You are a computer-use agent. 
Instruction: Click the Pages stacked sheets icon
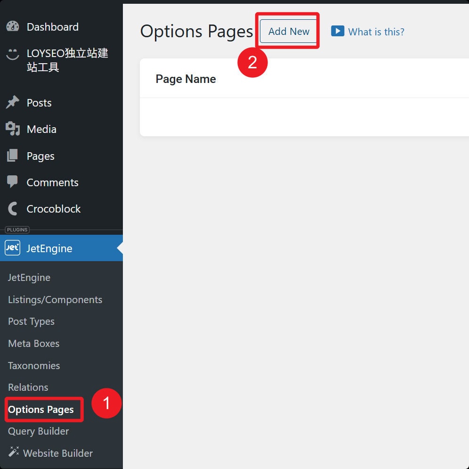[13, 156]
